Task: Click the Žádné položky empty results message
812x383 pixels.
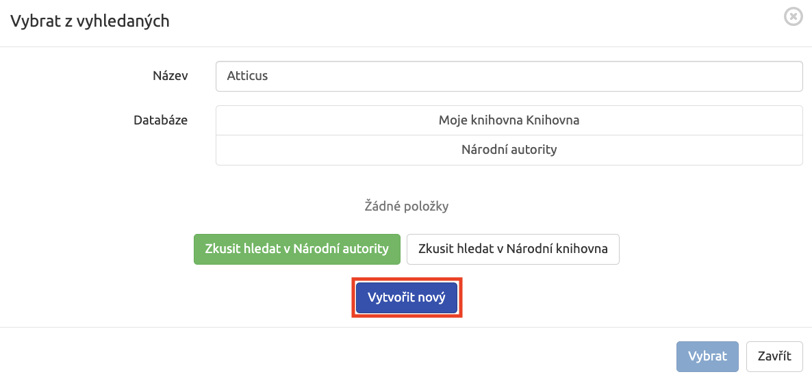Action: click(x=407, y=207)
